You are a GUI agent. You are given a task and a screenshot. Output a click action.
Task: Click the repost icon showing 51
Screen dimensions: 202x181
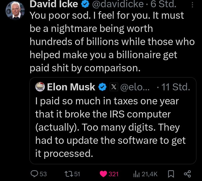pos(68,174)
